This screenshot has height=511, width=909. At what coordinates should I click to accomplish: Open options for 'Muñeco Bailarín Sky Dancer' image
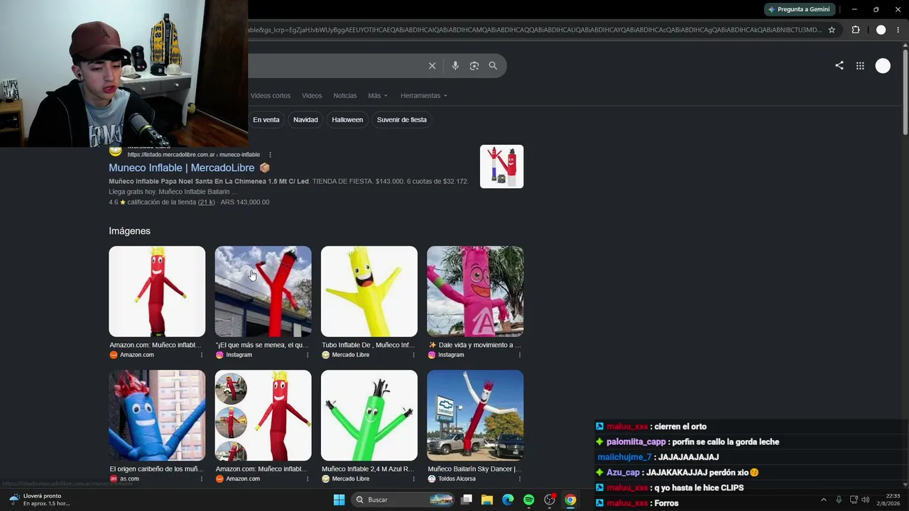tap(519, 479)
